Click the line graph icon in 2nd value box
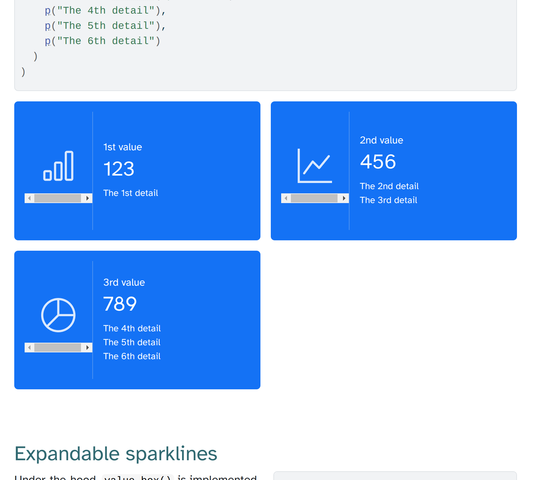This screenshot has height=480, width=539. click(315, 166)
